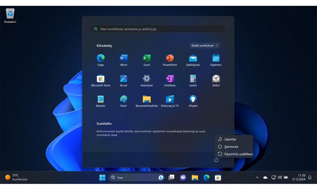Click the taskbar Hae search box
Screen dimensions: 317x190
tap(137, 178)
